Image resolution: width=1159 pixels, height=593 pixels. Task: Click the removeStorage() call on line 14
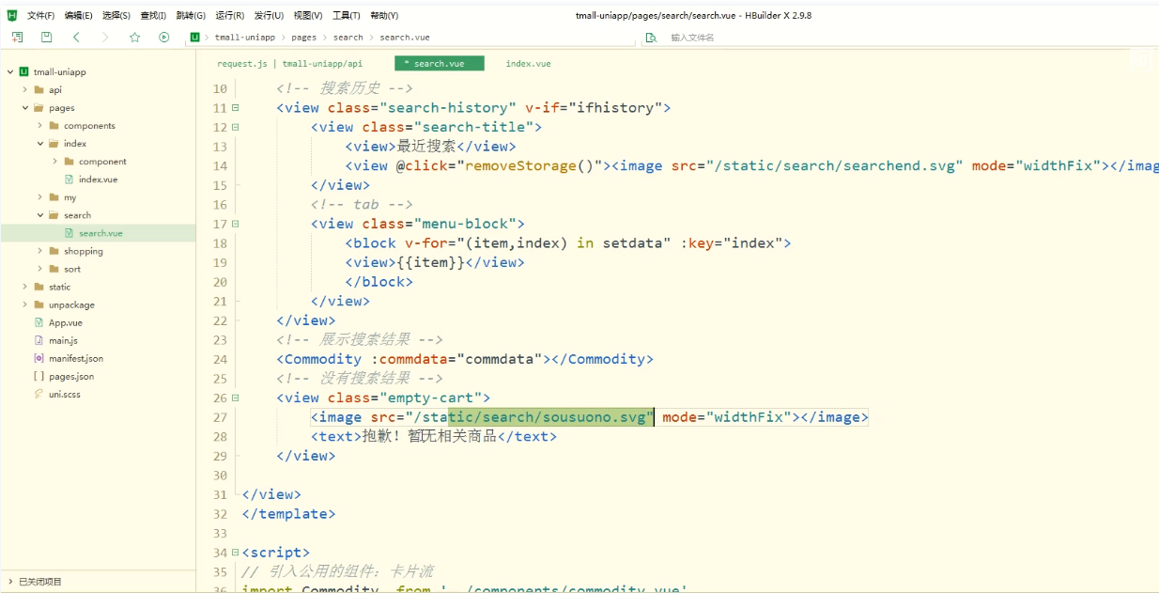tap(531, 166)
